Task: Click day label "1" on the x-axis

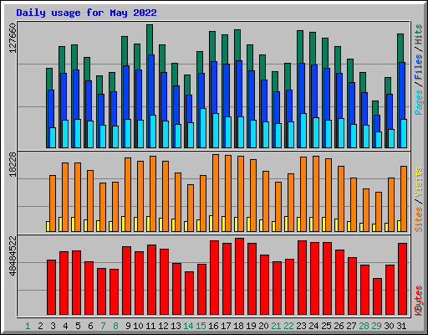Action: pyautogui.click(x=28, y=326)
